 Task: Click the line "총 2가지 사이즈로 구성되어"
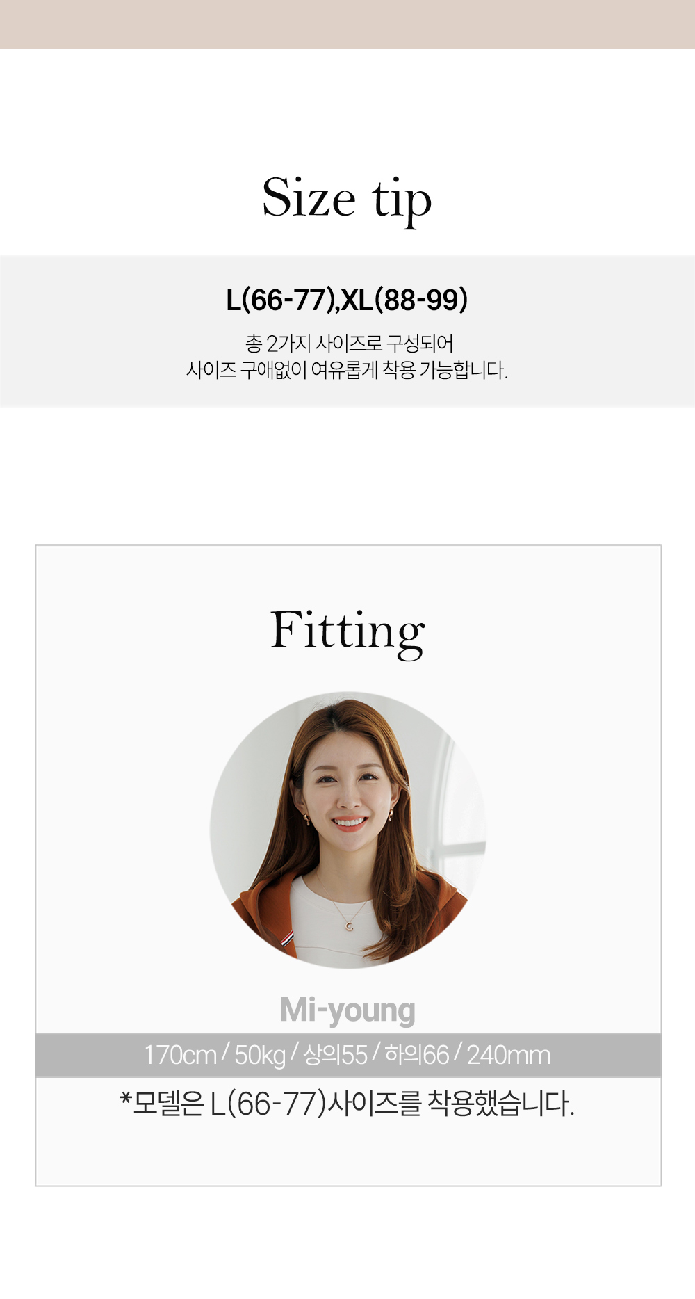[349, 343]
